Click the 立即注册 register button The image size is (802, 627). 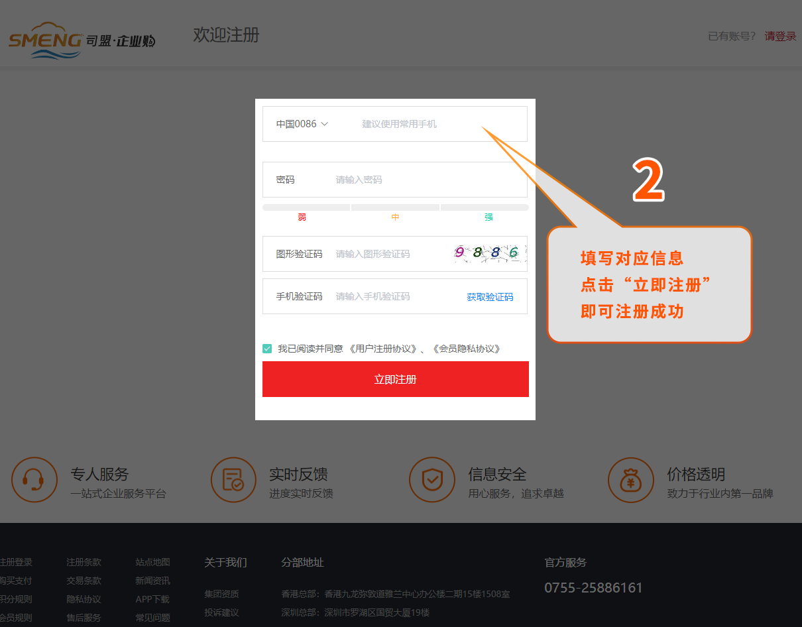395,379
